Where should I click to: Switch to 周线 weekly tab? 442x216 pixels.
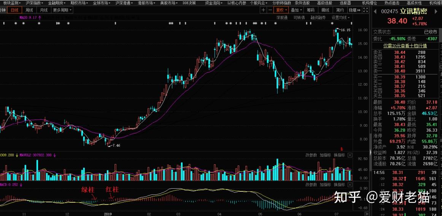(x=29, y=10)
